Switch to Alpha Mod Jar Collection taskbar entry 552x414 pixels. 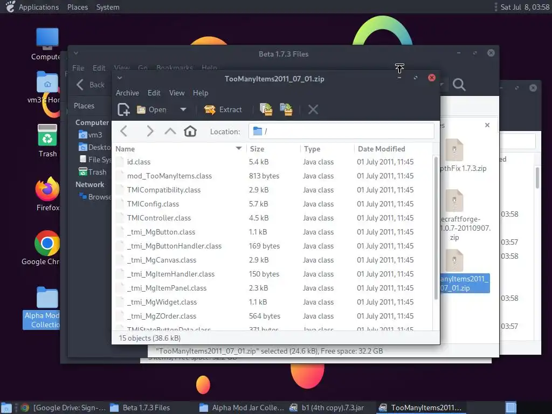[241, 408]
